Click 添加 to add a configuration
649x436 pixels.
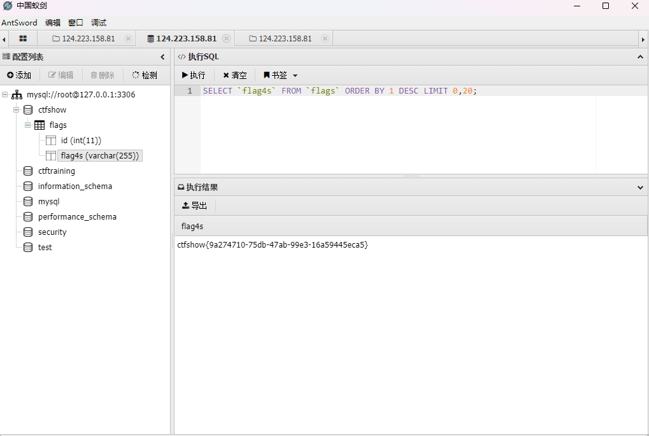(19, 75)
